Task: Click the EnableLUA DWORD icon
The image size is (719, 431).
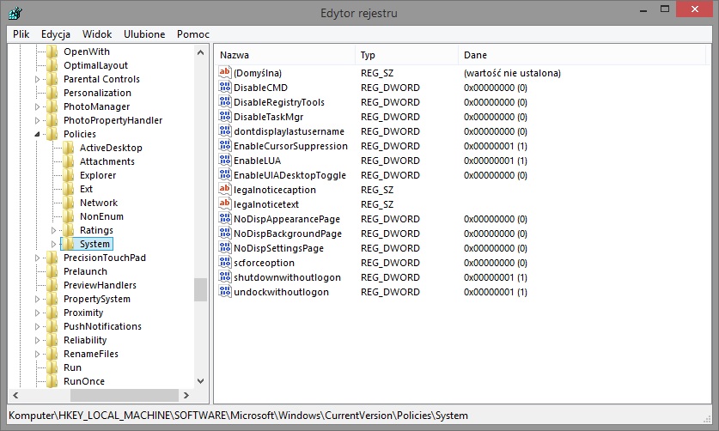Action: pos(225,161)
